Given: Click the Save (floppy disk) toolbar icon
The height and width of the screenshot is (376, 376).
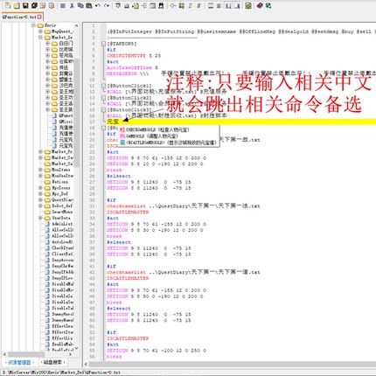Looking at the screenshot, I should tap(25, 5).
